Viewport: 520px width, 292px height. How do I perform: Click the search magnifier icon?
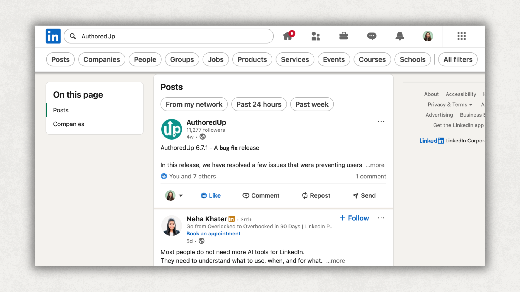tap(73, 36)
